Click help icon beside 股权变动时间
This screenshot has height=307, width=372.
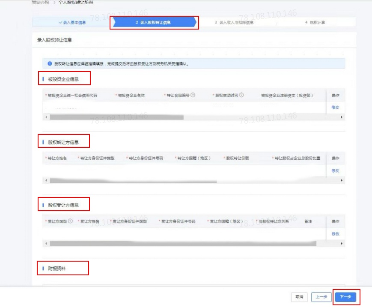point(241,95)
